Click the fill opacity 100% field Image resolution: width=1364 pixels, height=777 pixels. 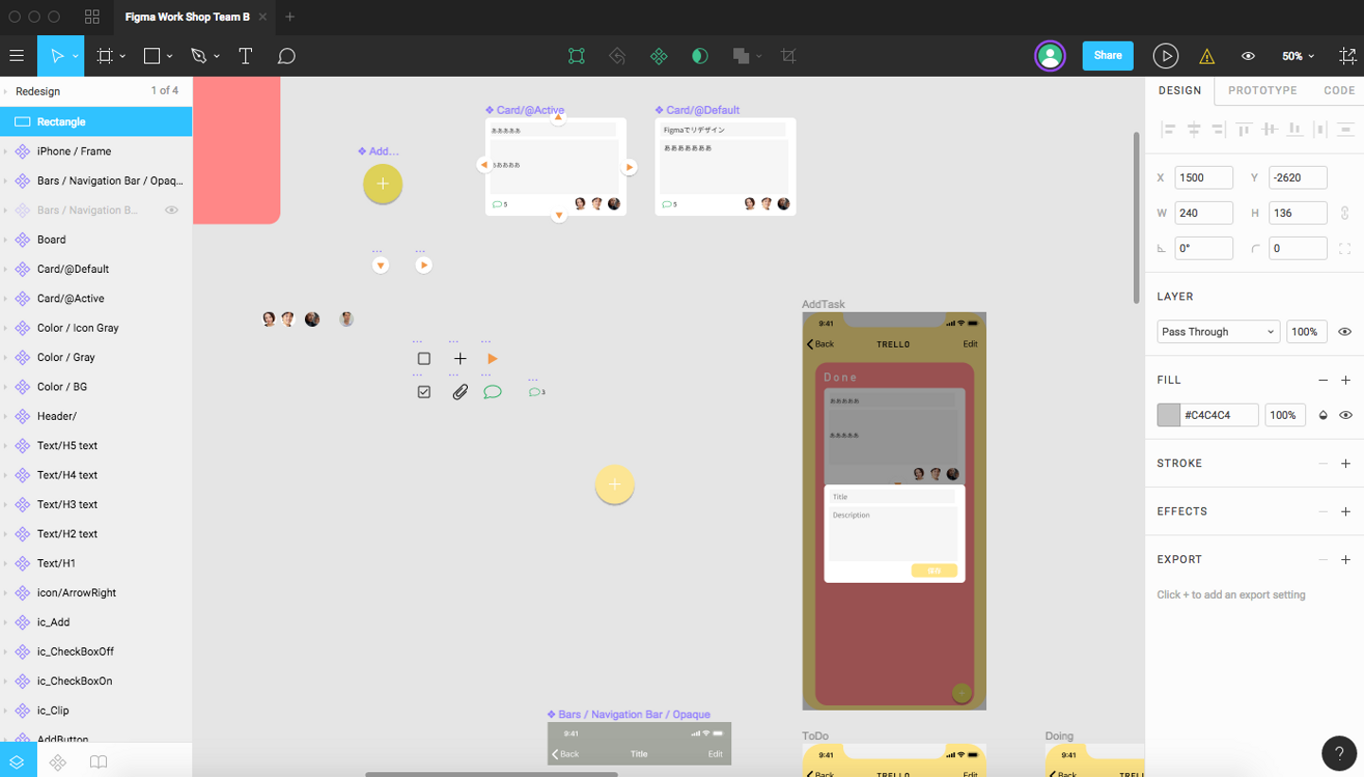(1284, 415)
